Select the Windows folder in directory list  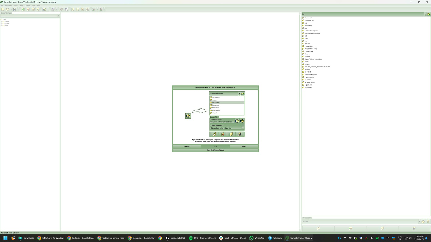click(307, 64)
